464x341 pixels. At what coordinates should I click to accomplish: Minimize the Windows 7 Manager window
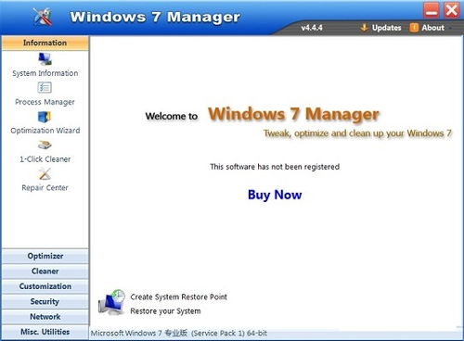[432, 11]
